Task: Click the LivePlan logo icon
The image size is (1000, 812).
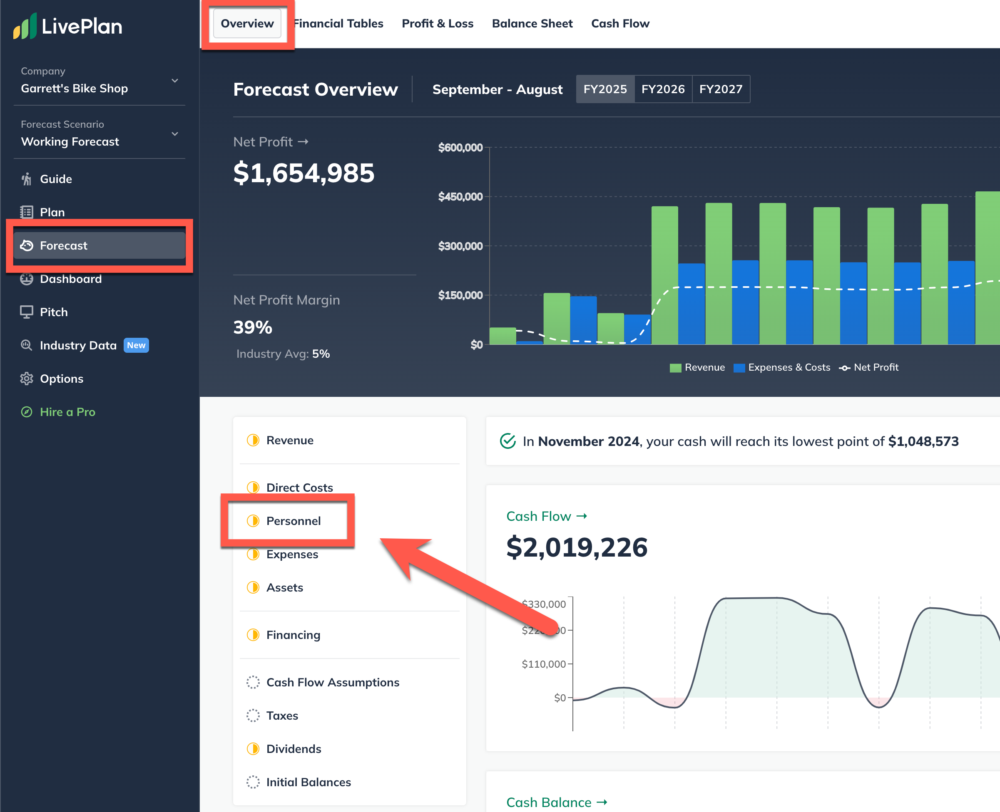Action: point(25,26)
